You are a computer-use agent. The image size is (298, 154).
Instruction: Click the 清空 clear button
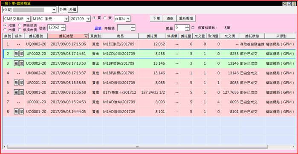pos(170,18)
